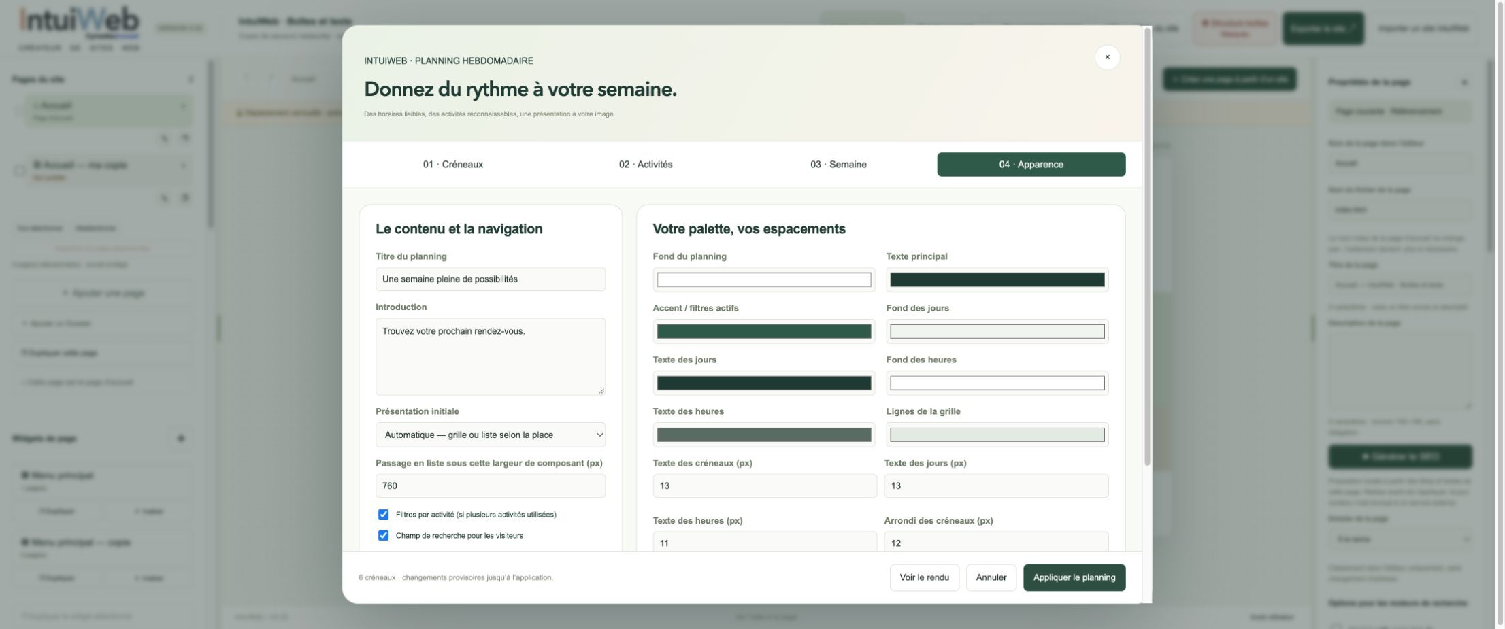Edit the Titre du planning field
Viewport: 1505px width, 629px height.
[x=490, y=279]
